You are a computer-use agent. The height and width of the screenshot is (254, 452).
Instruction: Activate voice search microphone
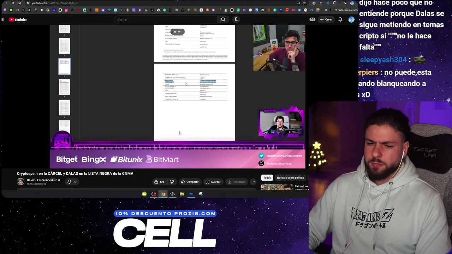(x=236, y=19)
